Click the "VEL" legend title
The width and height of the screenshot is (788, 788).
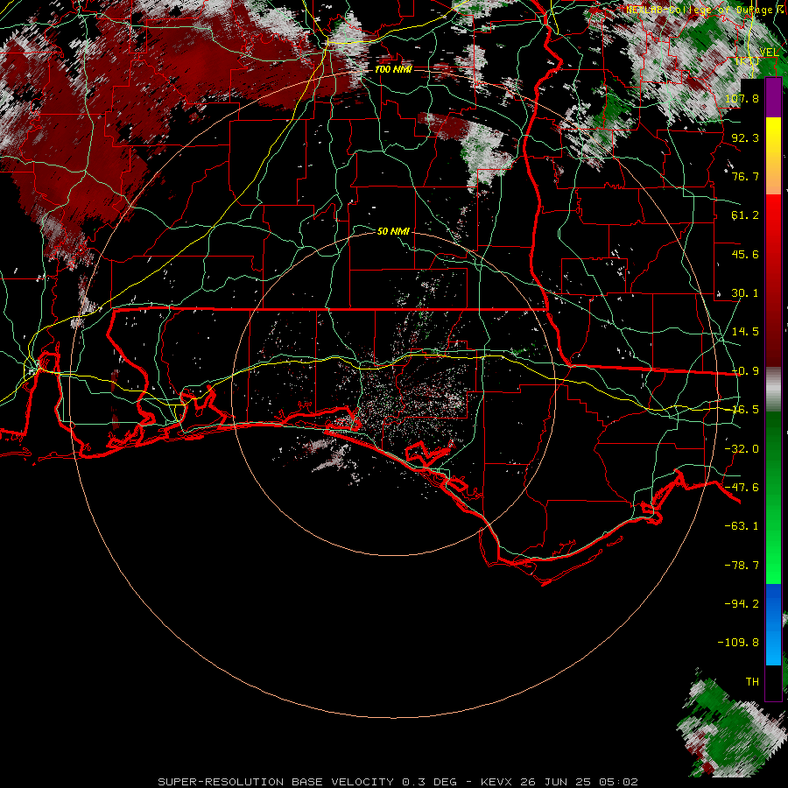770,53
